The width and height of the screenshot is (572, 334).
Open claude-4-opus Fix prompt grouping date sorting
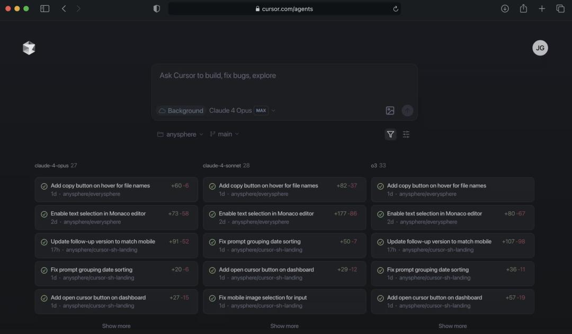(117, 274)
